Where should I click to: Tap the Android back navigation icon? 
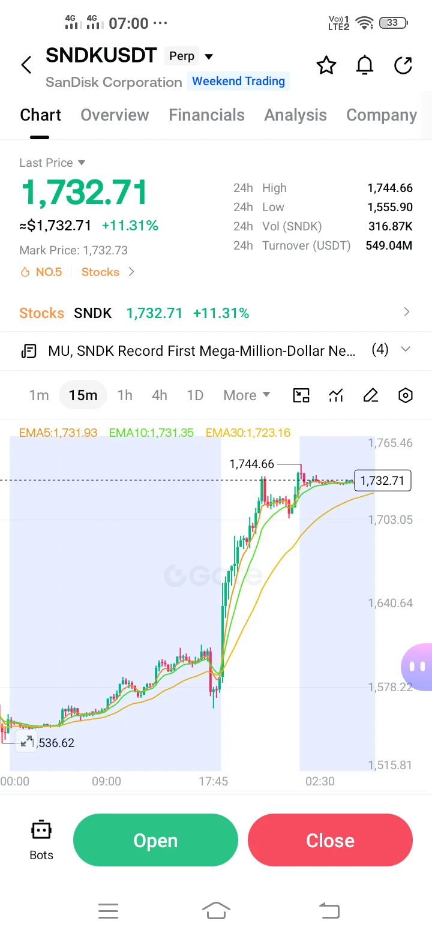[329, 911]
